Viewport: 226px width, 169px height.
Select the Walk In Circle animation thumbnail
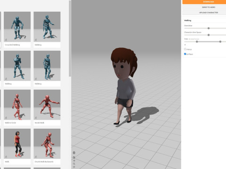pyautogui.click(x=17, y=105)
